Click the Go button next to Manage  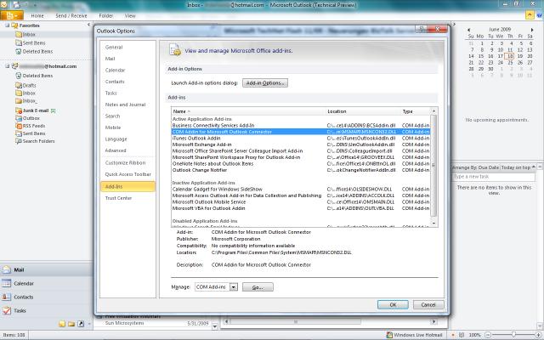pos(258,287)
